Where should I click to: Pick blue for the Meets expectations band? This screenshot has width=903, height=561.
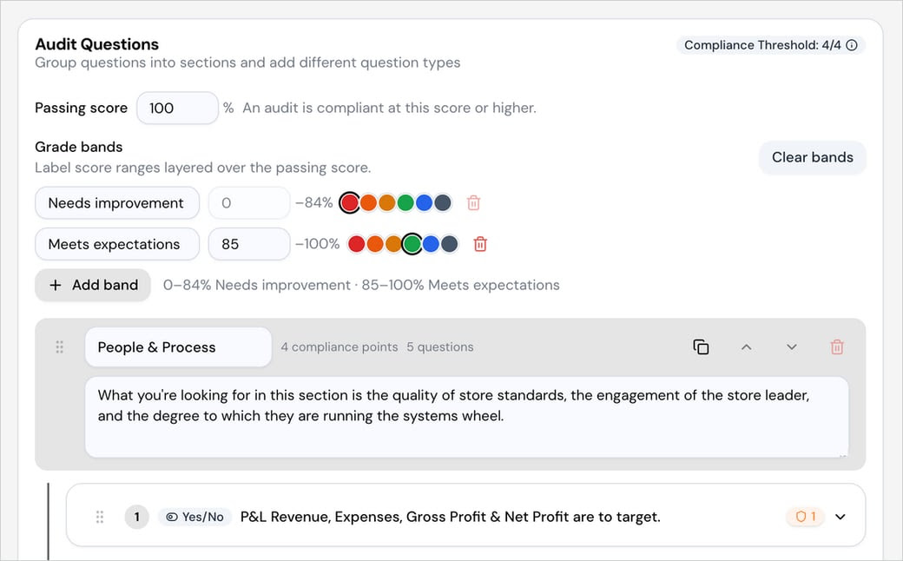[431, 244]
